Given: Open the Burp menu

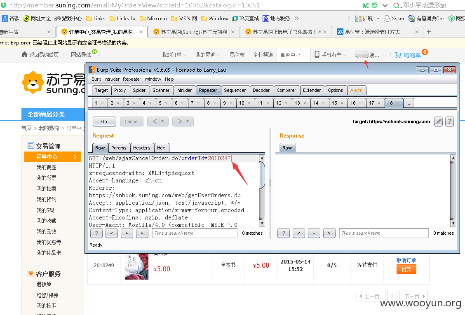Looking at the screenshot, I should (96, 79).
